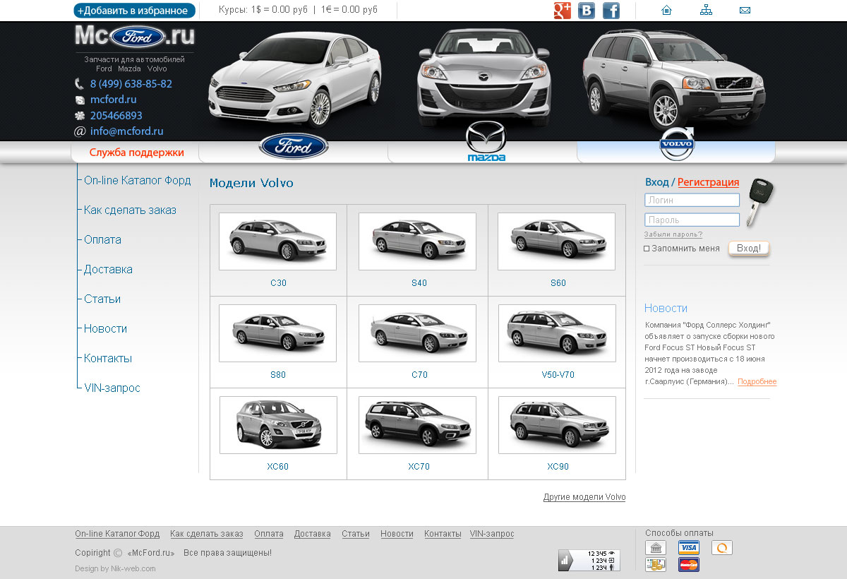847x579 pixels.
Task: Open VIN-запрос in sidebar menu
Action: tap(112, 388)
